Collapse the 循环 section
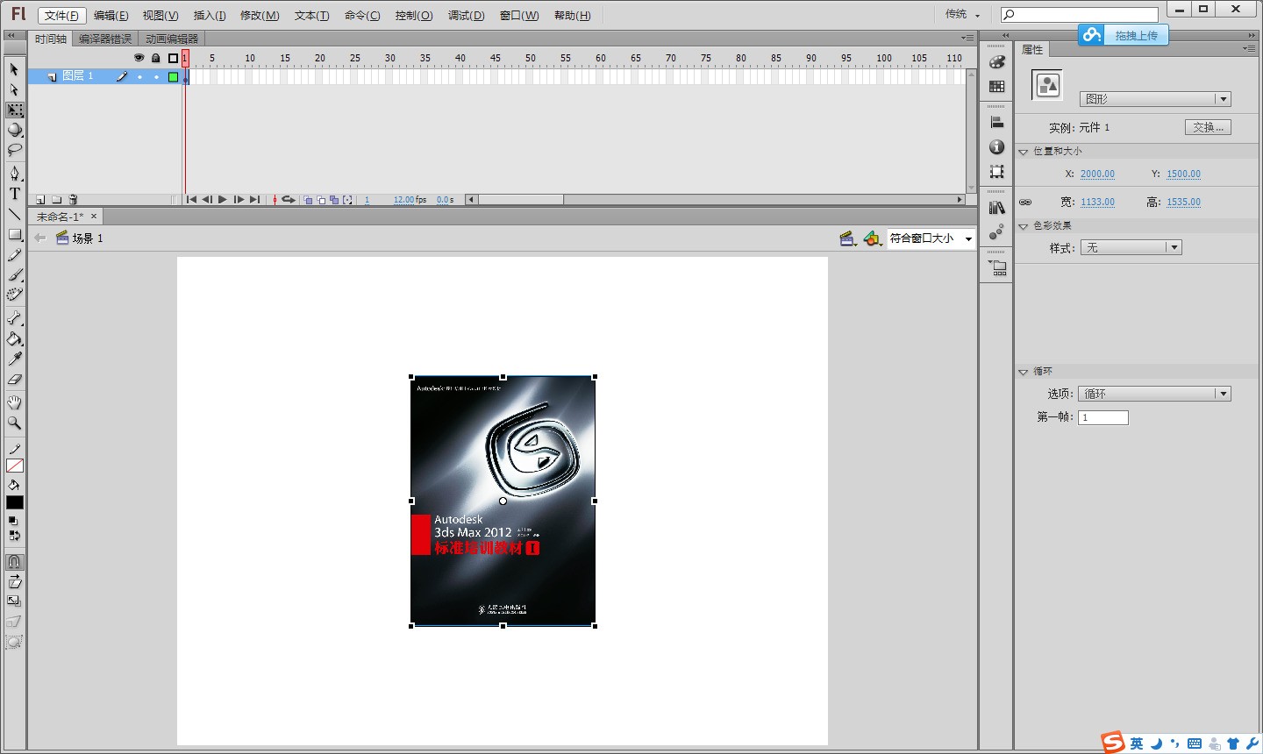 tap(1023, 372)
